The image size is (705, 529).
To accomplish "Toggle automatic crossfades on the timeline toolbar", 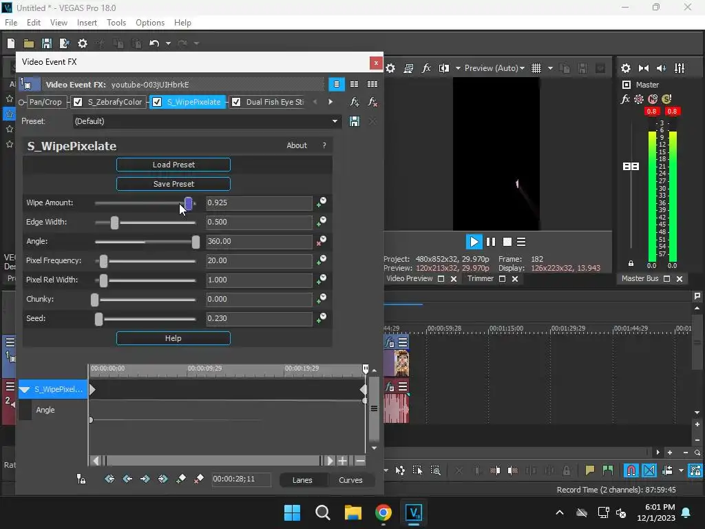I will pyautogui.click(x=649, y=470).
